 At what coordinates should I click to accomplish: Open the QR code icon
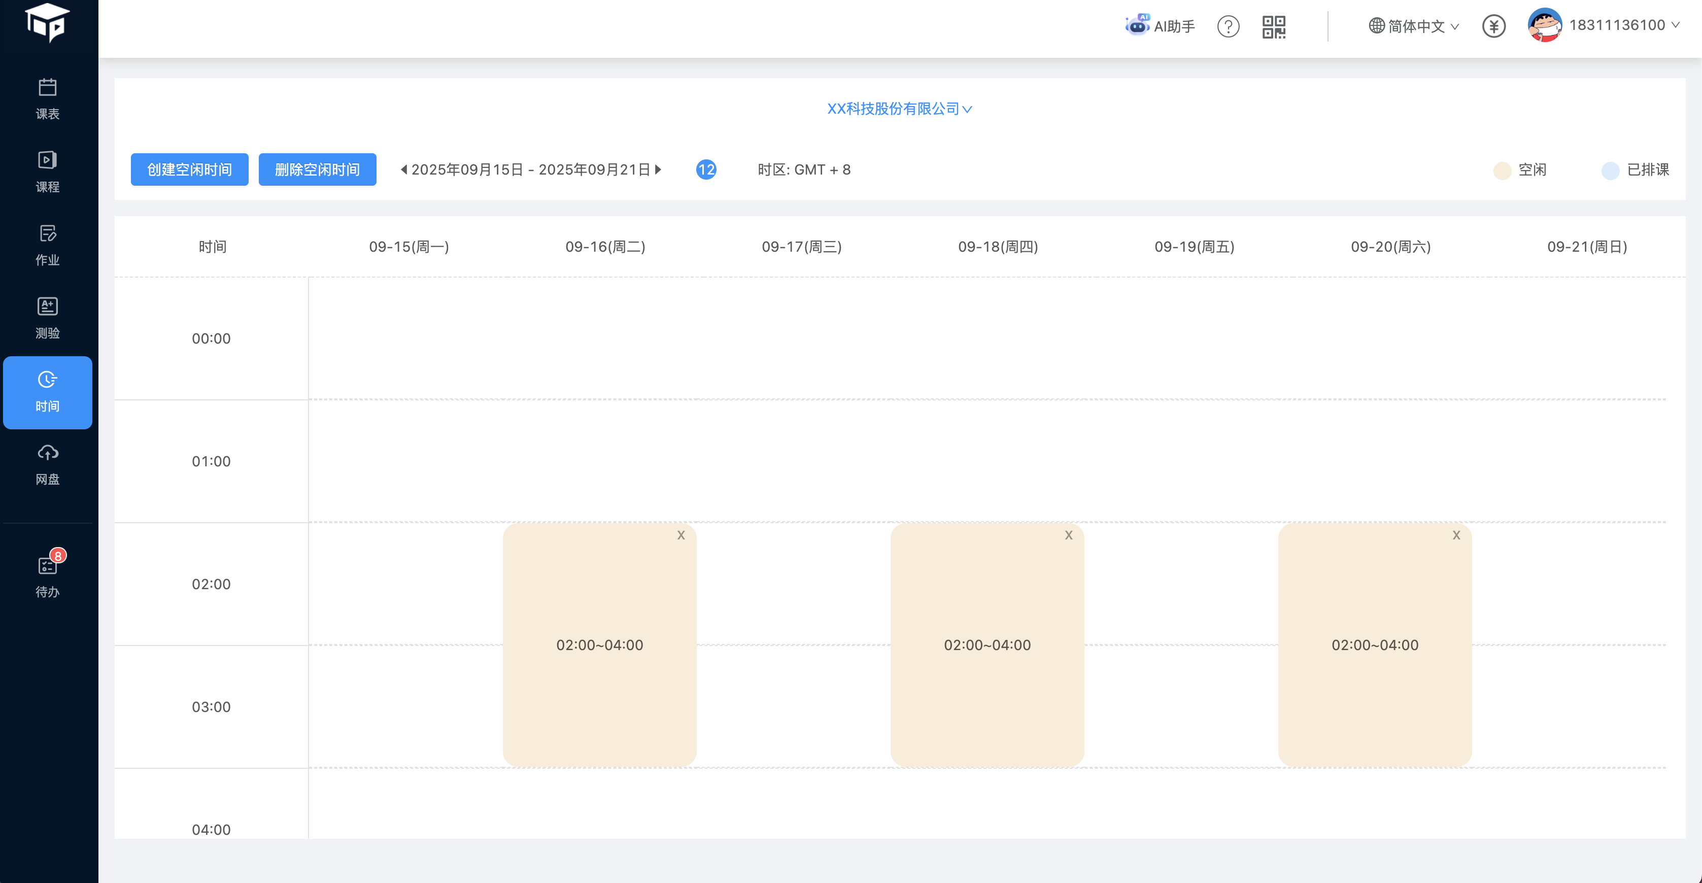1273,26
